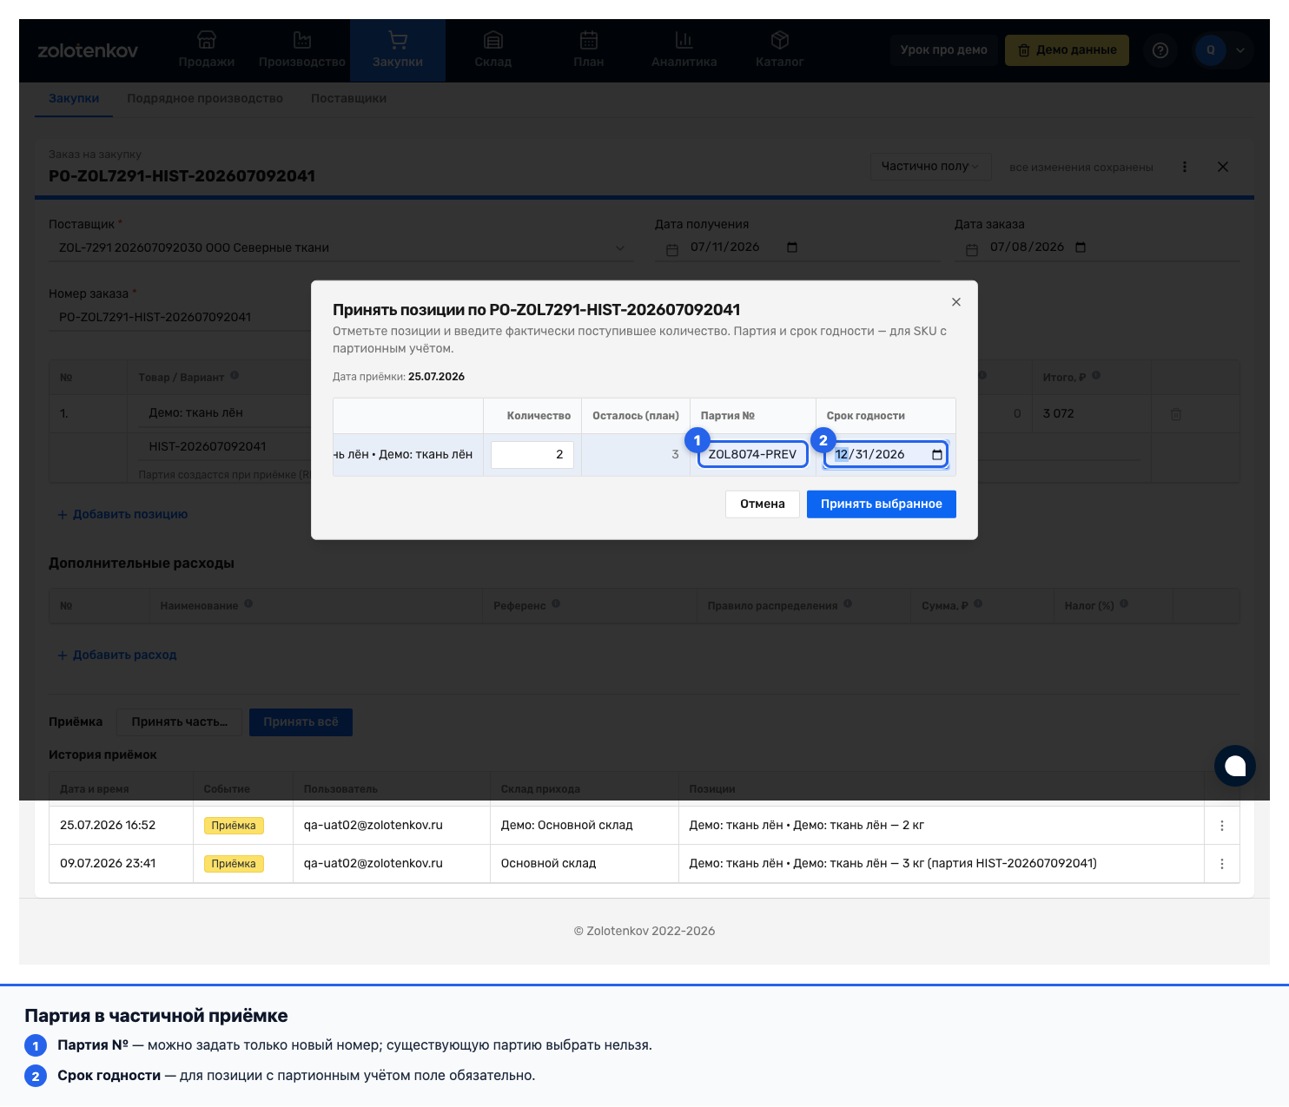Close the Принять позиции dialog

pos(956,302)
